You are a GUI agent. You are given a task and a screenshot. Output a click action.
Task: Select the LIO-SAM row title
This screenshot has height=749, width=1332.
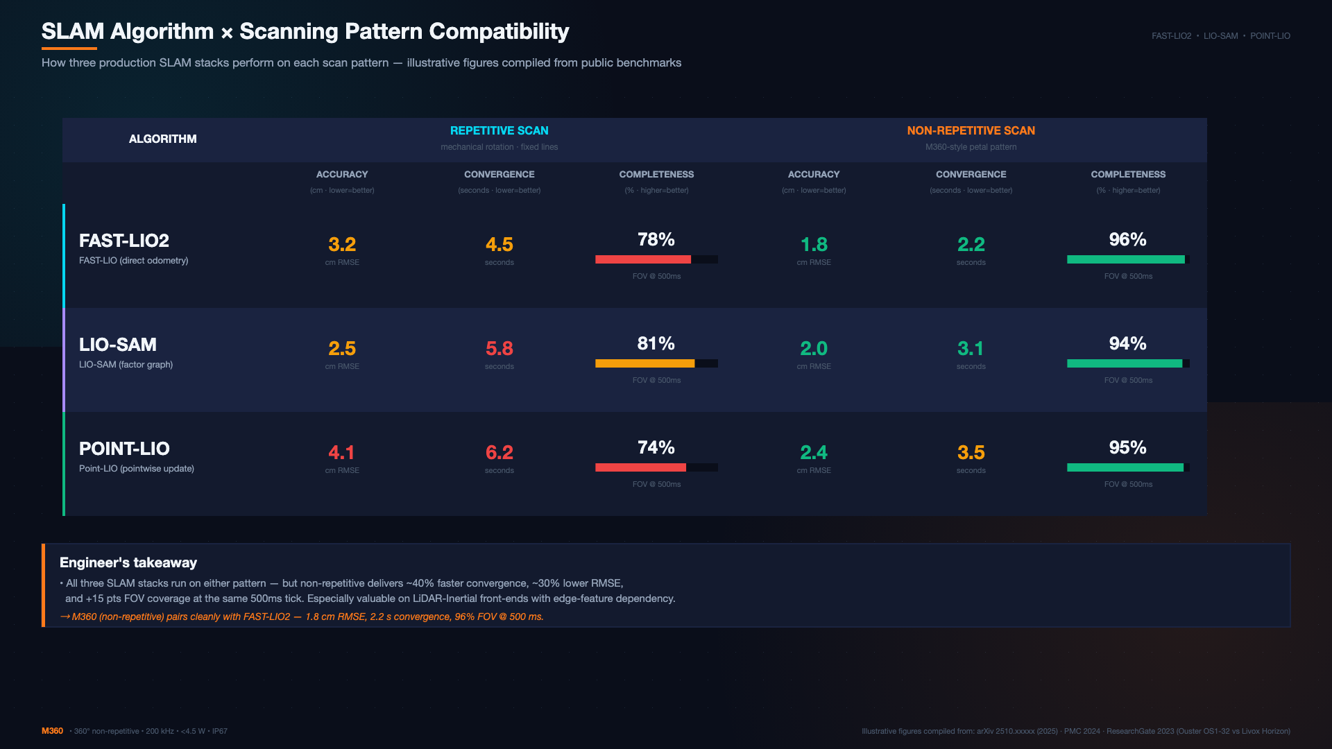click(118, 345)
